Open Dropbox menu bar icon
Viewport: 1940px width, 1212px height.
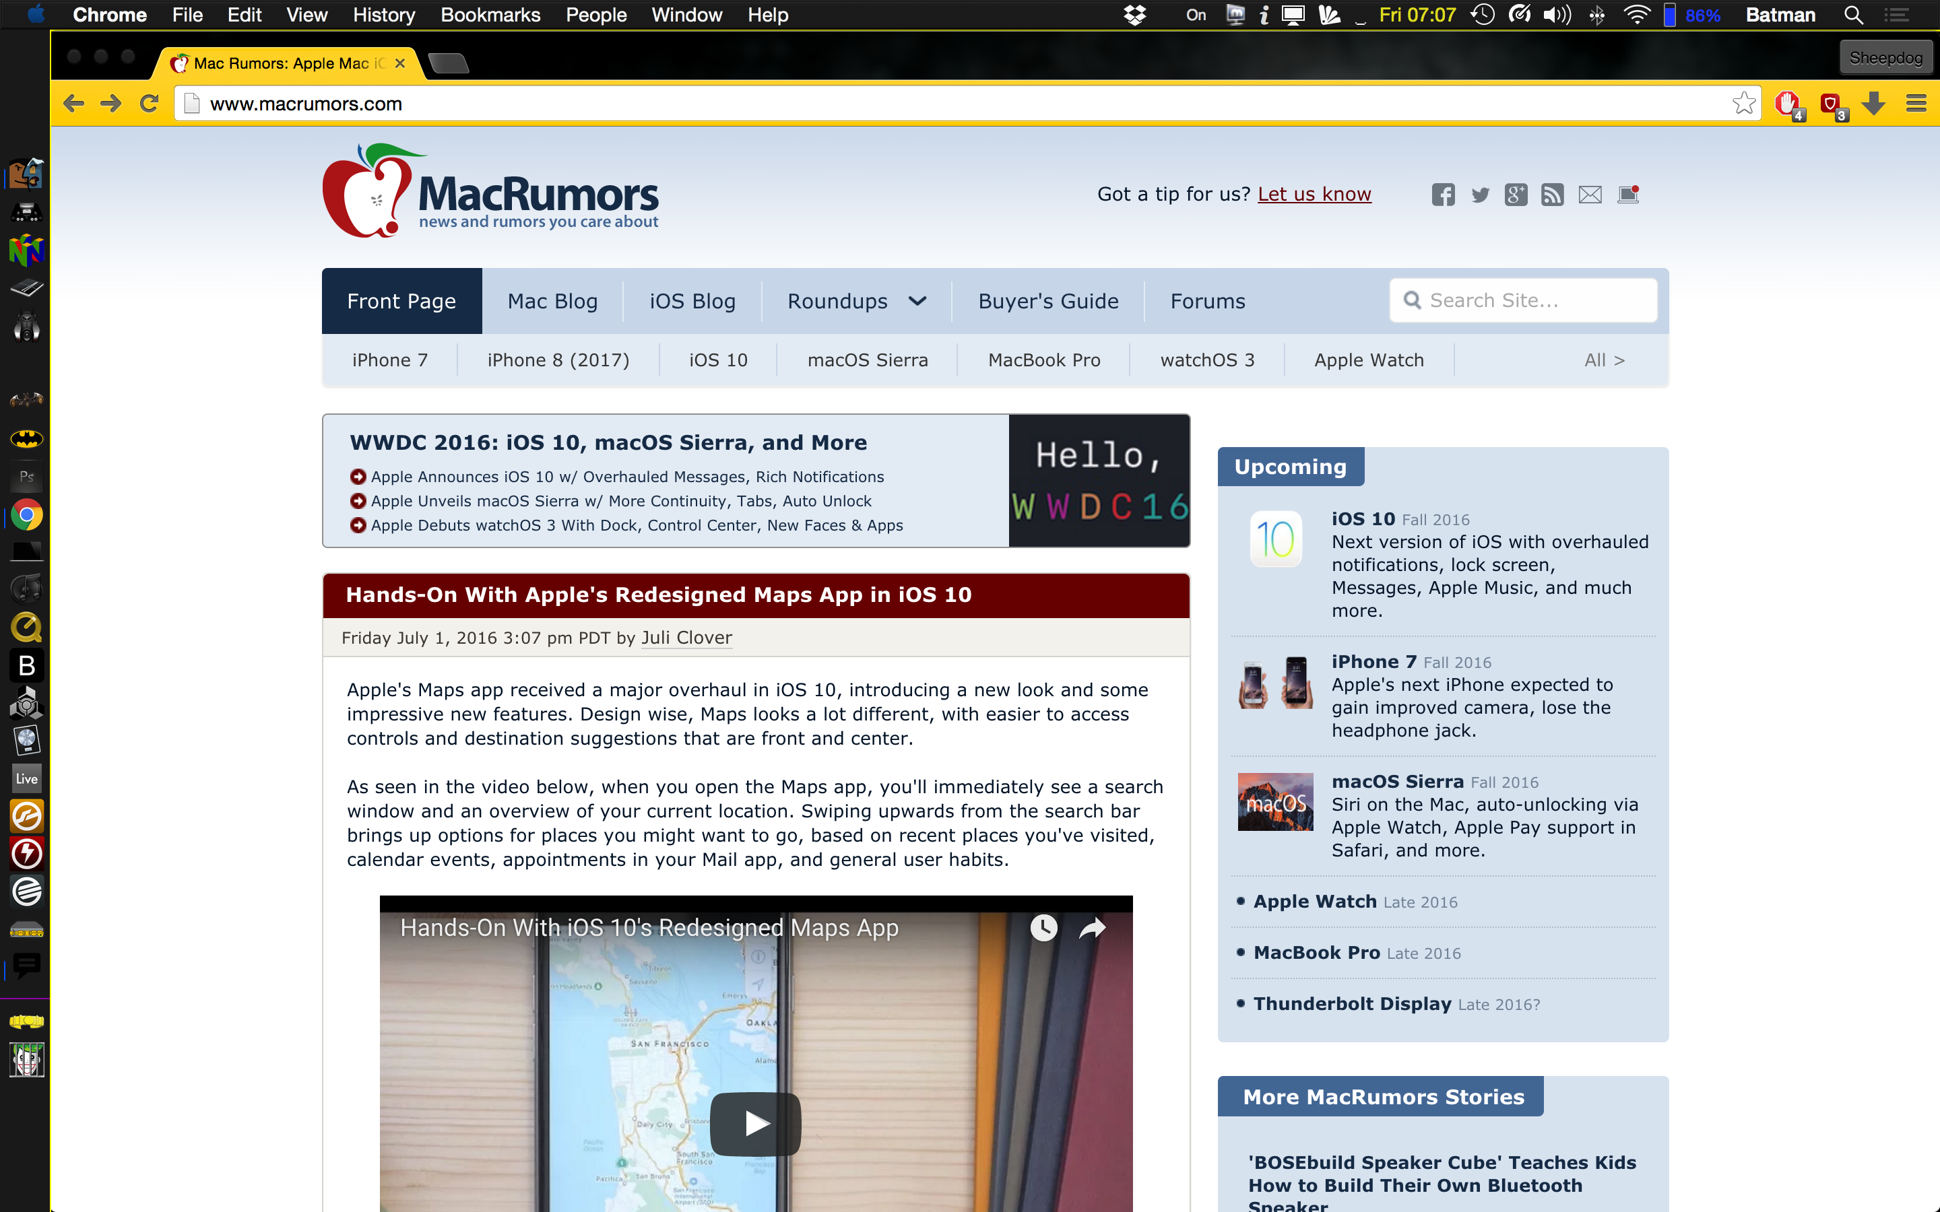point(1134,15)
